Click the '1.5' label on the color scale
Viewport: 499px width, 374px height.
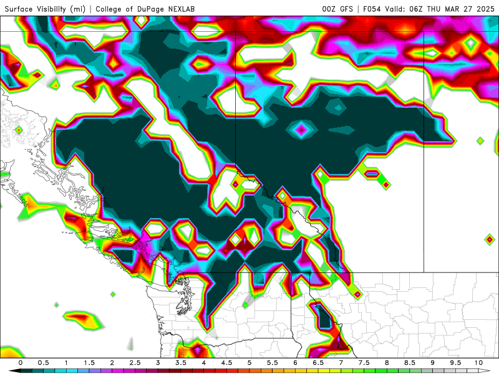tap(89, 363)
